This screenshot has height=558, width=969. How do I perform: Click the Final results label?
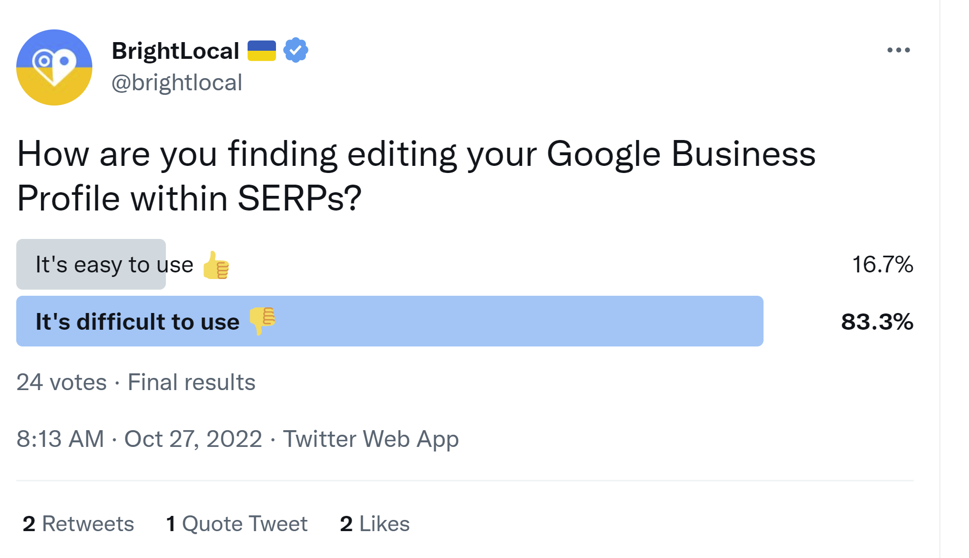tap(191, 382)
